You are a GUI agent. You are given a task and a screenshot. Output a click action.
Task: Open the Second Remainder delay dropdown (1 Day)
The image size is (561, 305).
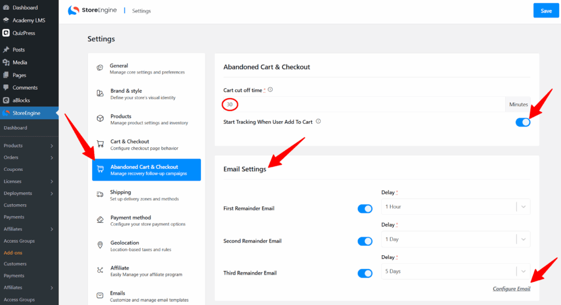455,239
